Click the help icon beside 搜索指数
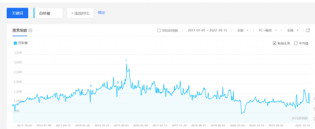Screen dimensions: 315x129 click(x=30, y=31)
